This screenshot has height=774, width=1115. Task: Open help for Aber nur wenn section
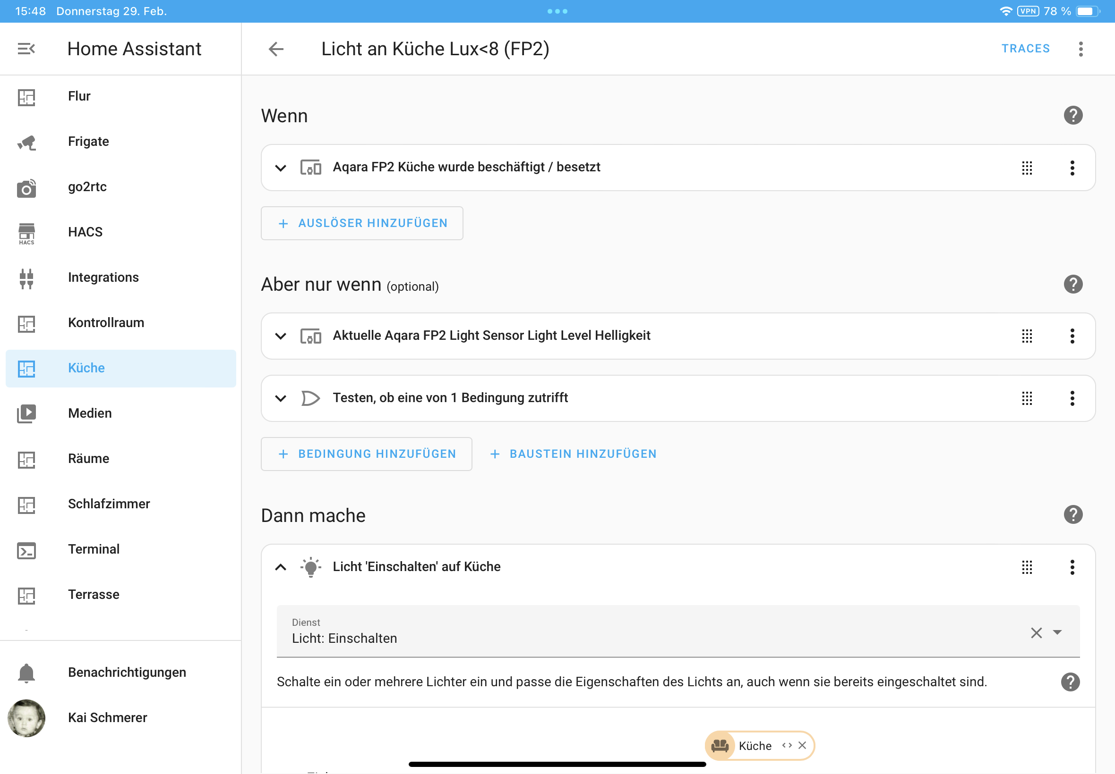[x=1073, y=284]
